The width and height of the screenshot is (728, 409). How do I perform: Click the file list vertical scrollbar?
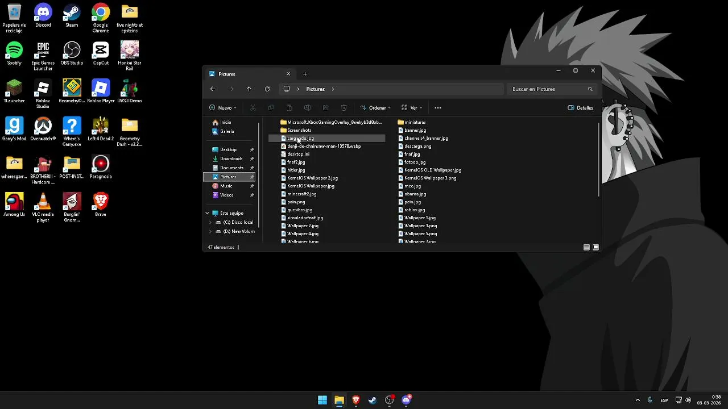598,160
